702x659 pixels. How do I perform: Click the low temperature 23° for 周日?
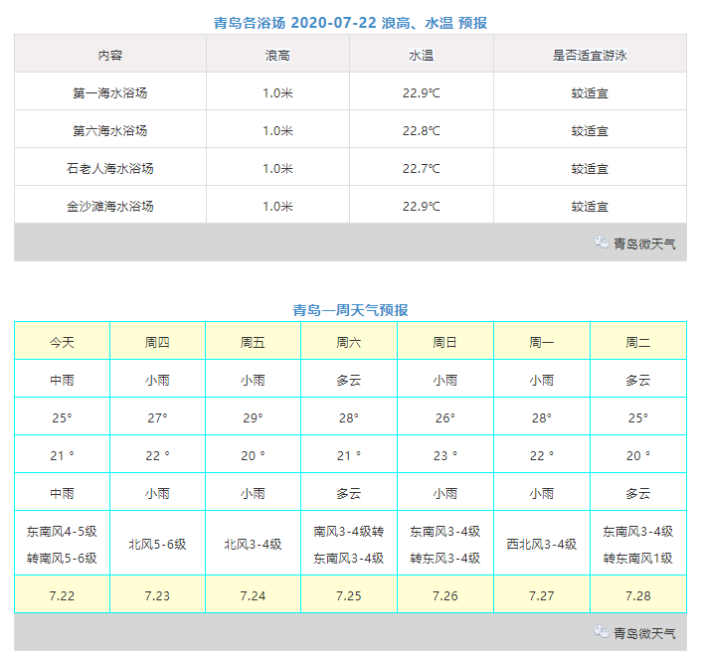tap(445, 455)
